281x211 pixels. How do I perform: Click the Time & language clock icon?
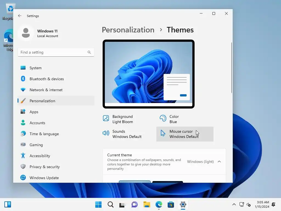point(23,134)
